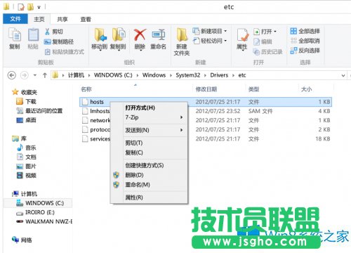The height and width of the screenshot is (253, 351).
Task: Switch to the Share (共享) tab
Action: 62,19
